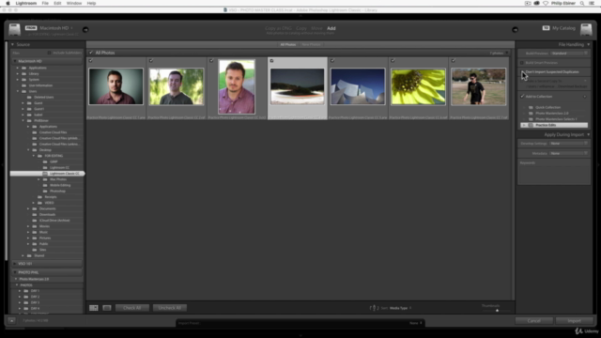Image resolution: width=601 pixels, height=338 pixels.
Task: Select the Downloads folder icon
Action: pos(35,215)
